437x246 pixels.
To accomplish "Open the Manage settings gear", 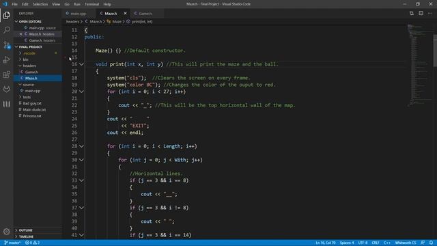I will pos(6,232).
